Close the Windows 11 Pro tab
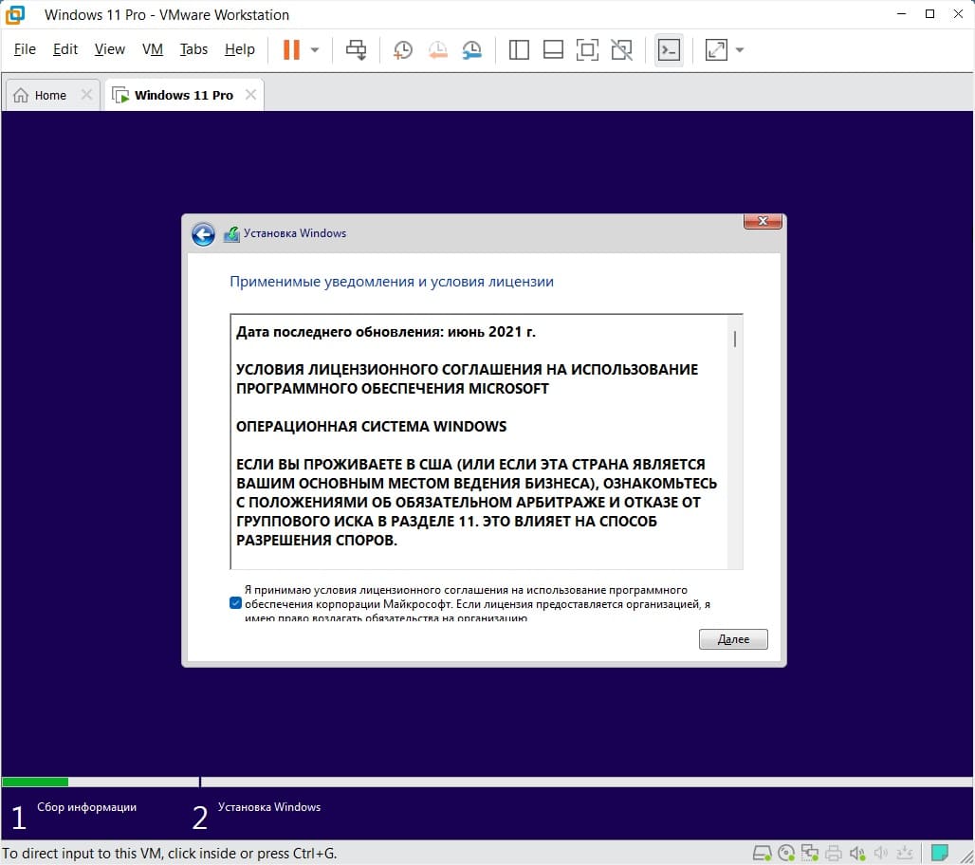Screen dimensions: 975x865 pos(250,95)
